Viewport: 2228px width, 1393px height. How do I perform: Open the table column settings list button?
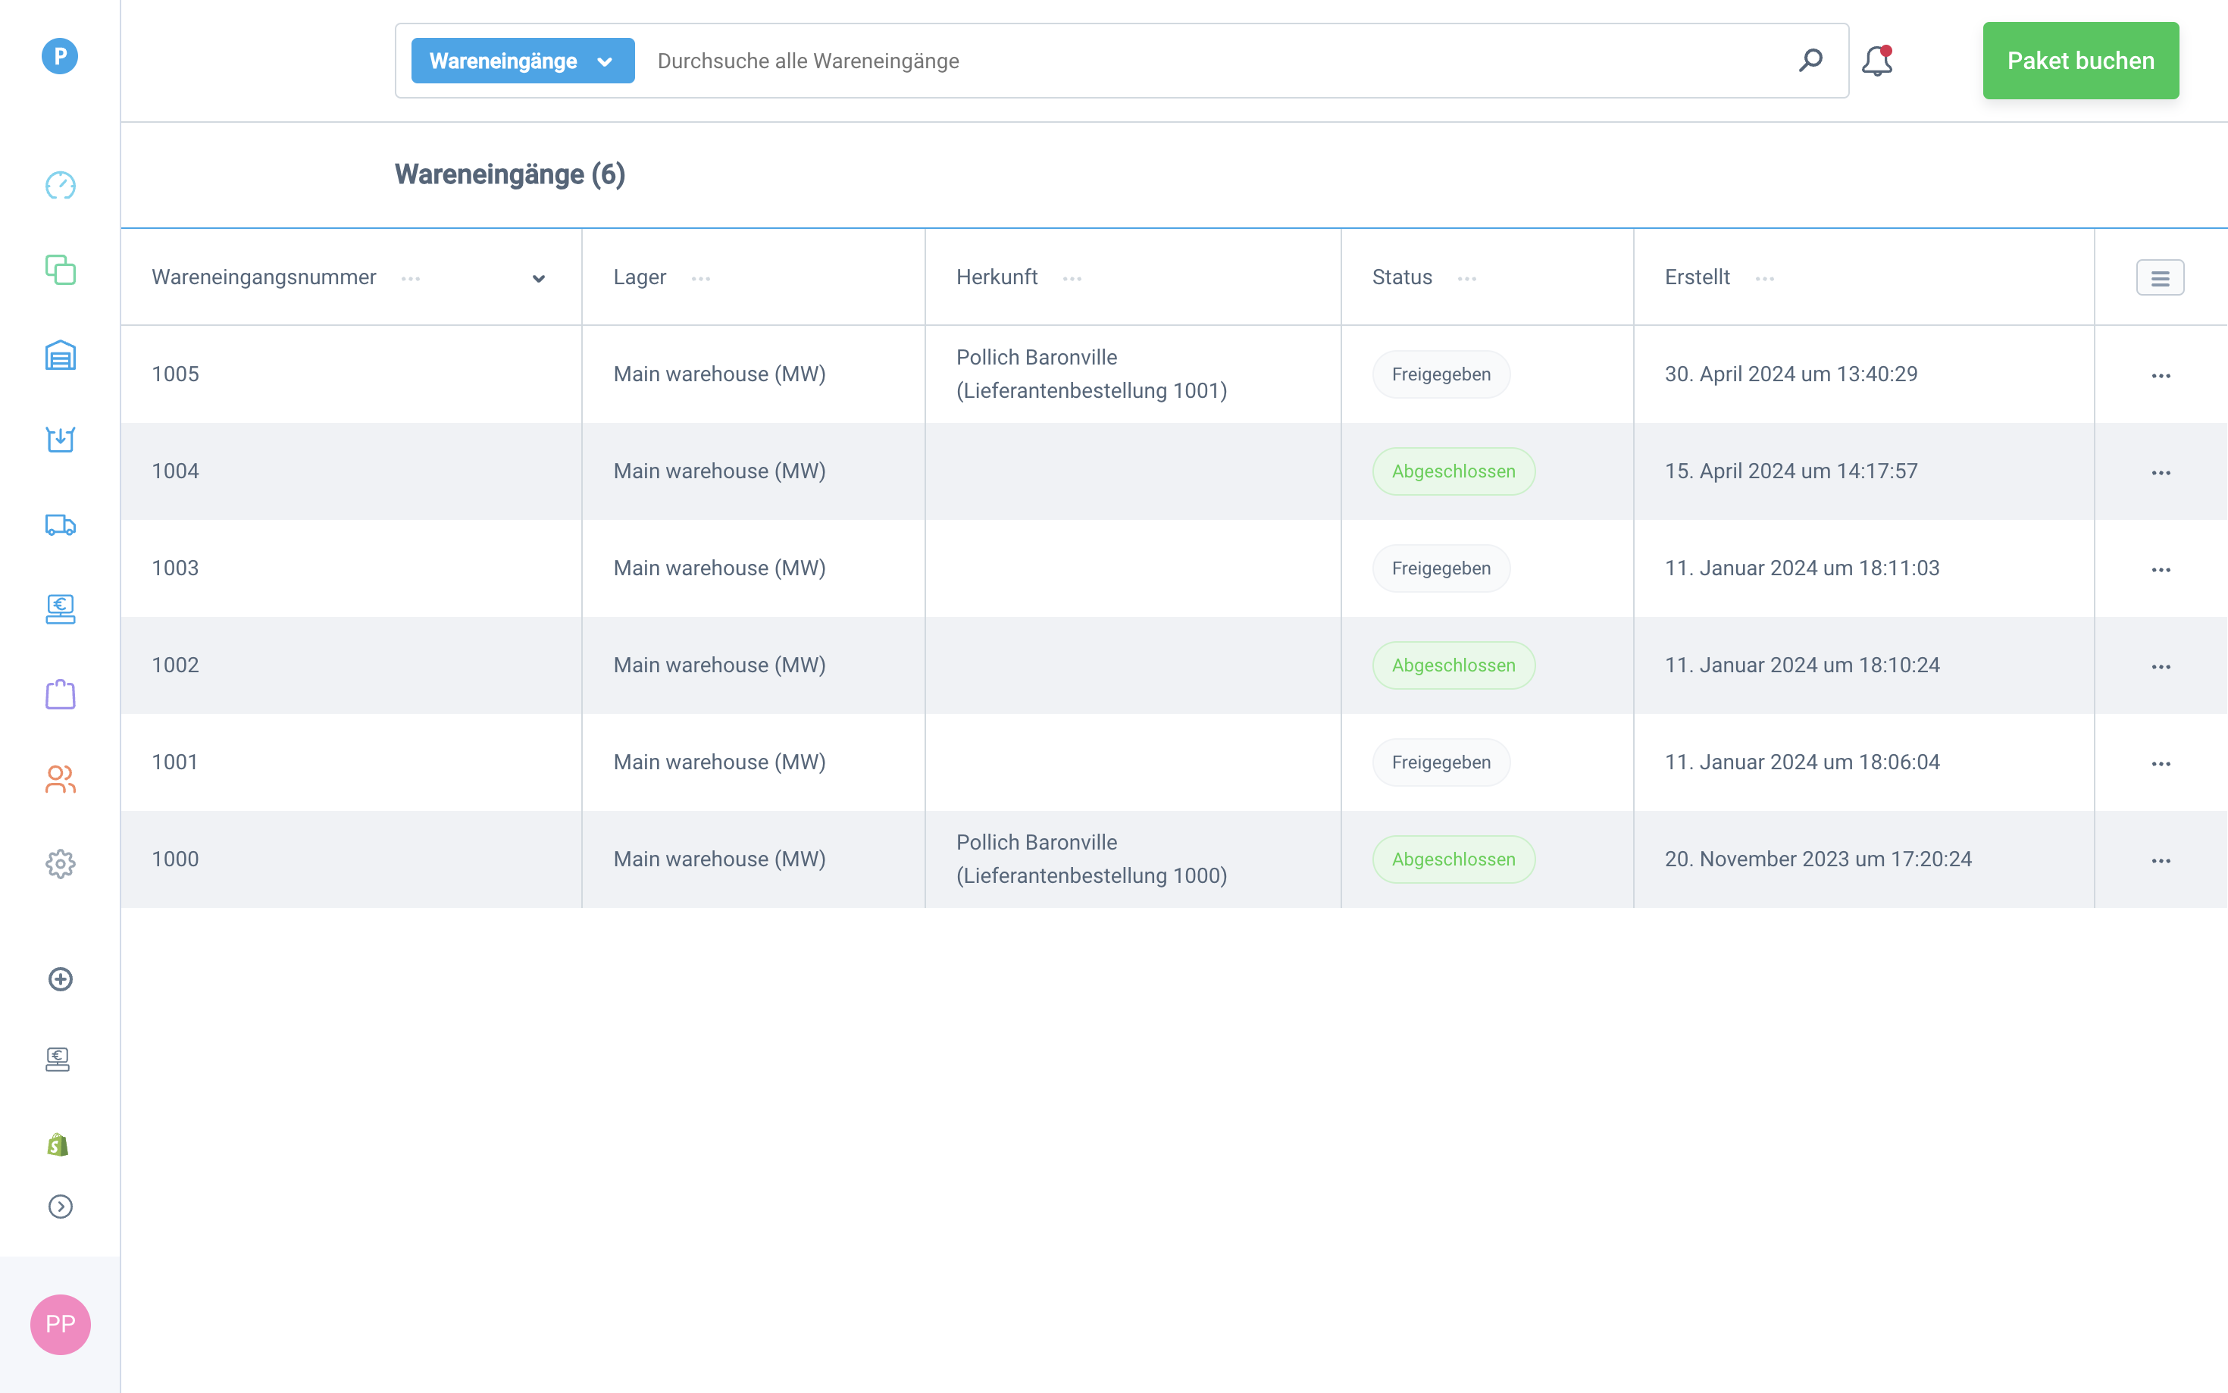[x=2159, y=278]
